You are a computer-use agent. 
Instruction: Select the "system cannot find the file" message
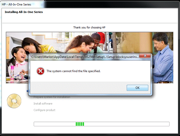point(73,71)
